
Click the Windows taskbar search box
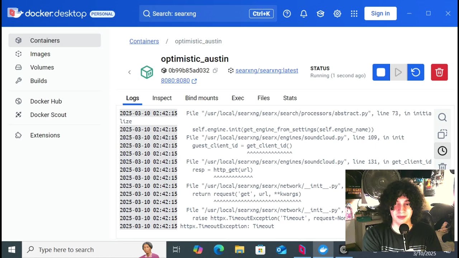[94, 249]
